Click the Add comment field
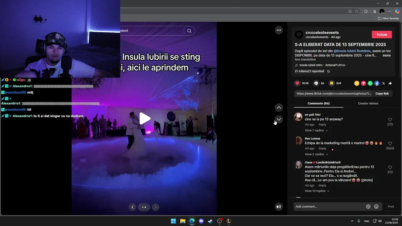402x226 pixels. [329, 207]
